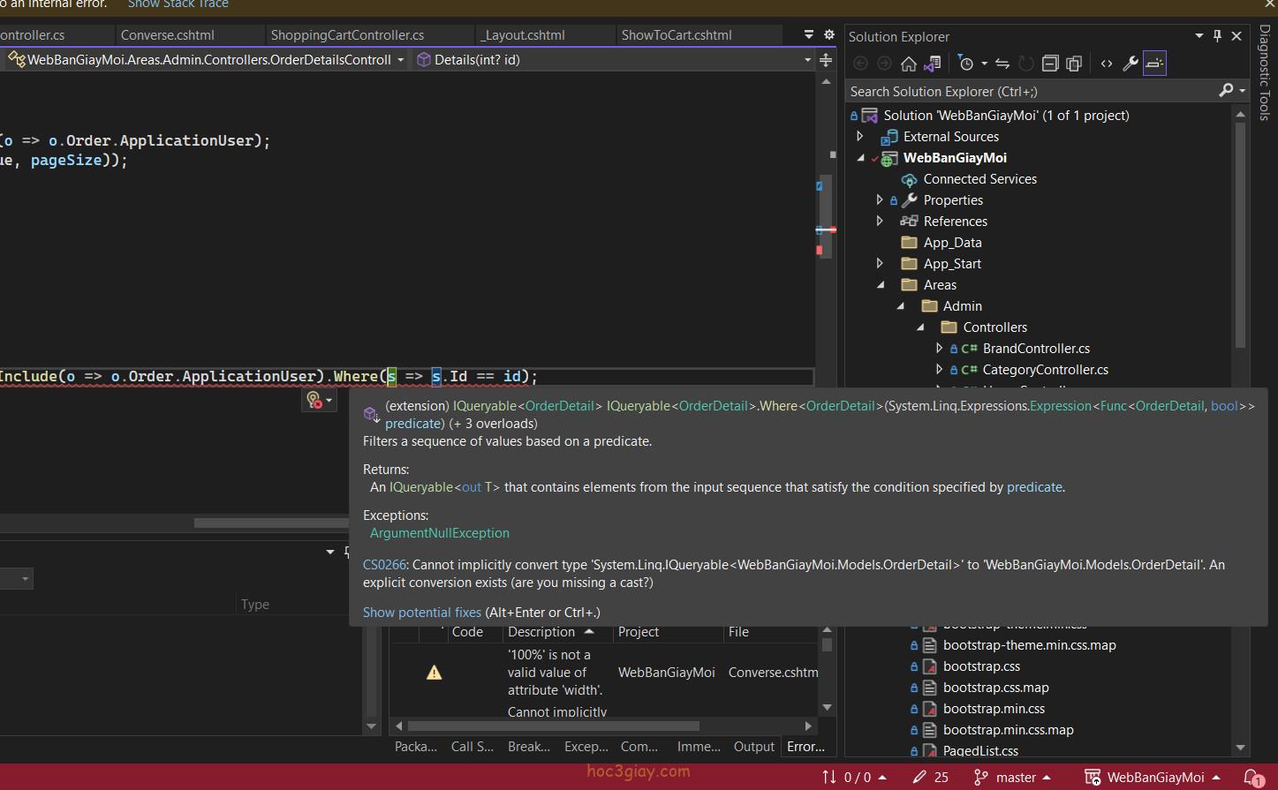Open the Details(int? id) member dropdown
The height and width of the screenshot is (790, 1278).
[806, 60]
